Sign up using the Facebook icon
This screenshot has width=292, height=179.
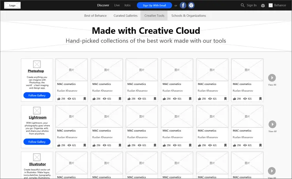(x=183, y=5)
